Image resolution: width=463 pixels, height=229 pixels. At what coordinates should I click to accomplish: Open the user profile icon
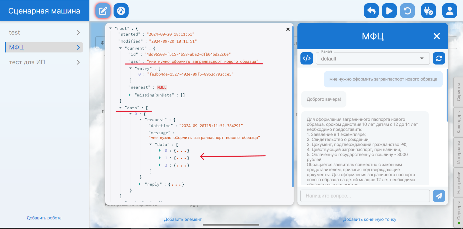click(449, 11)
